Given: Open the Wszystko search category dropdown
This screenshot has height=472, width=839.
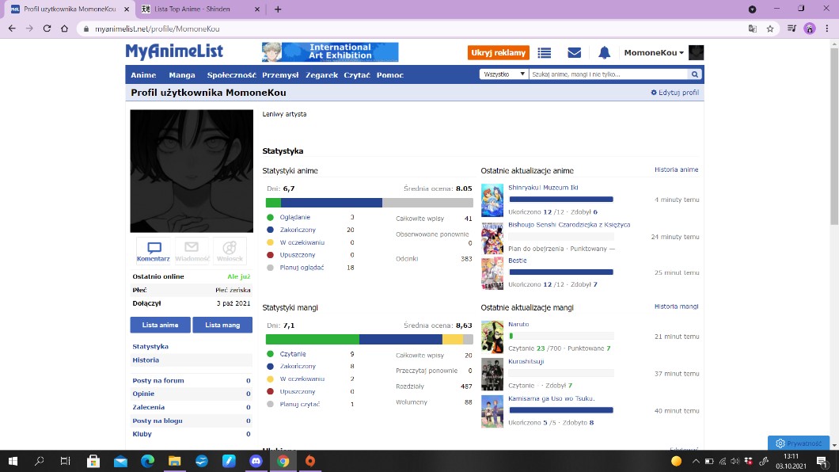Looking at the screenshot, I should [x=504, y=74].
